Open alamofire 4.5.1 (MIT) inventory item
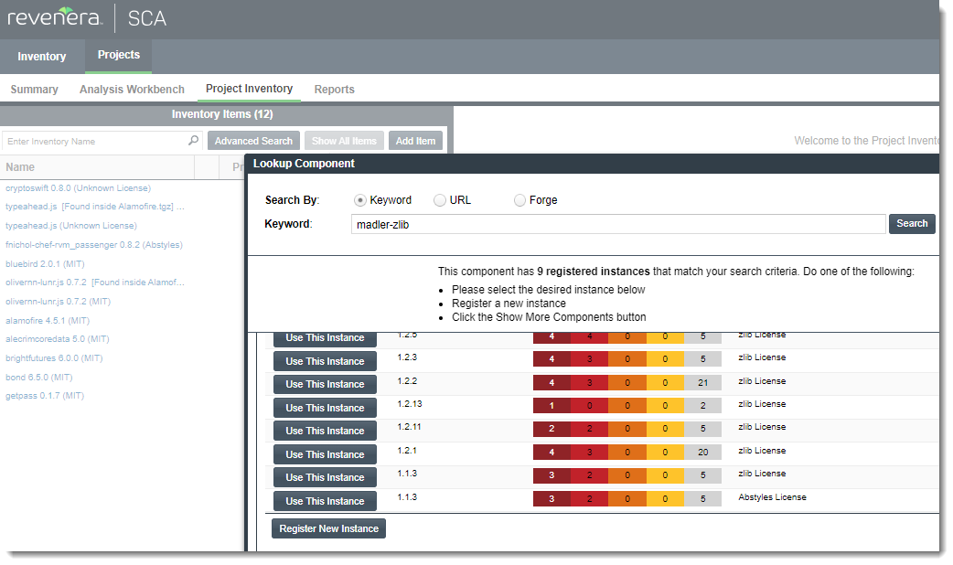The image size is (953, 565). (x=48, y=321)
